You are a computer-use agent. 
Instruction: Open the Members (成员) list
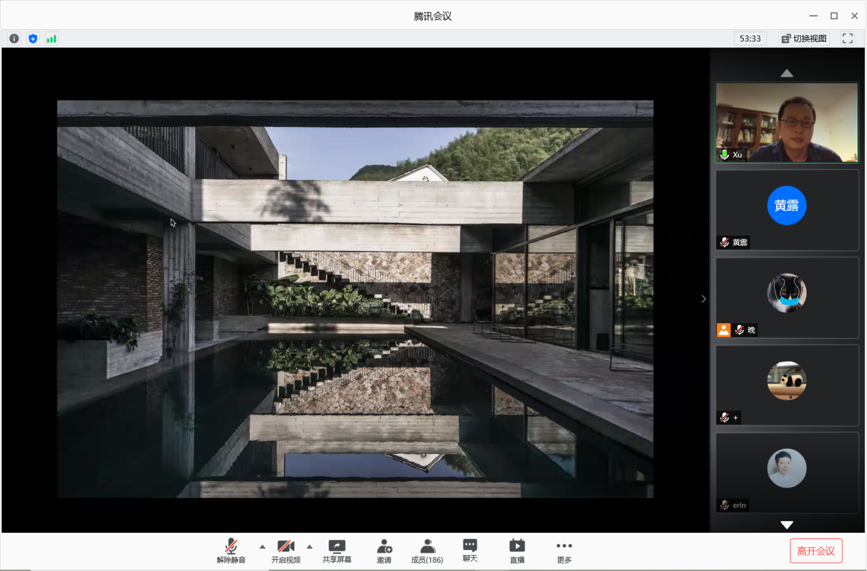(x=427, y=551)
